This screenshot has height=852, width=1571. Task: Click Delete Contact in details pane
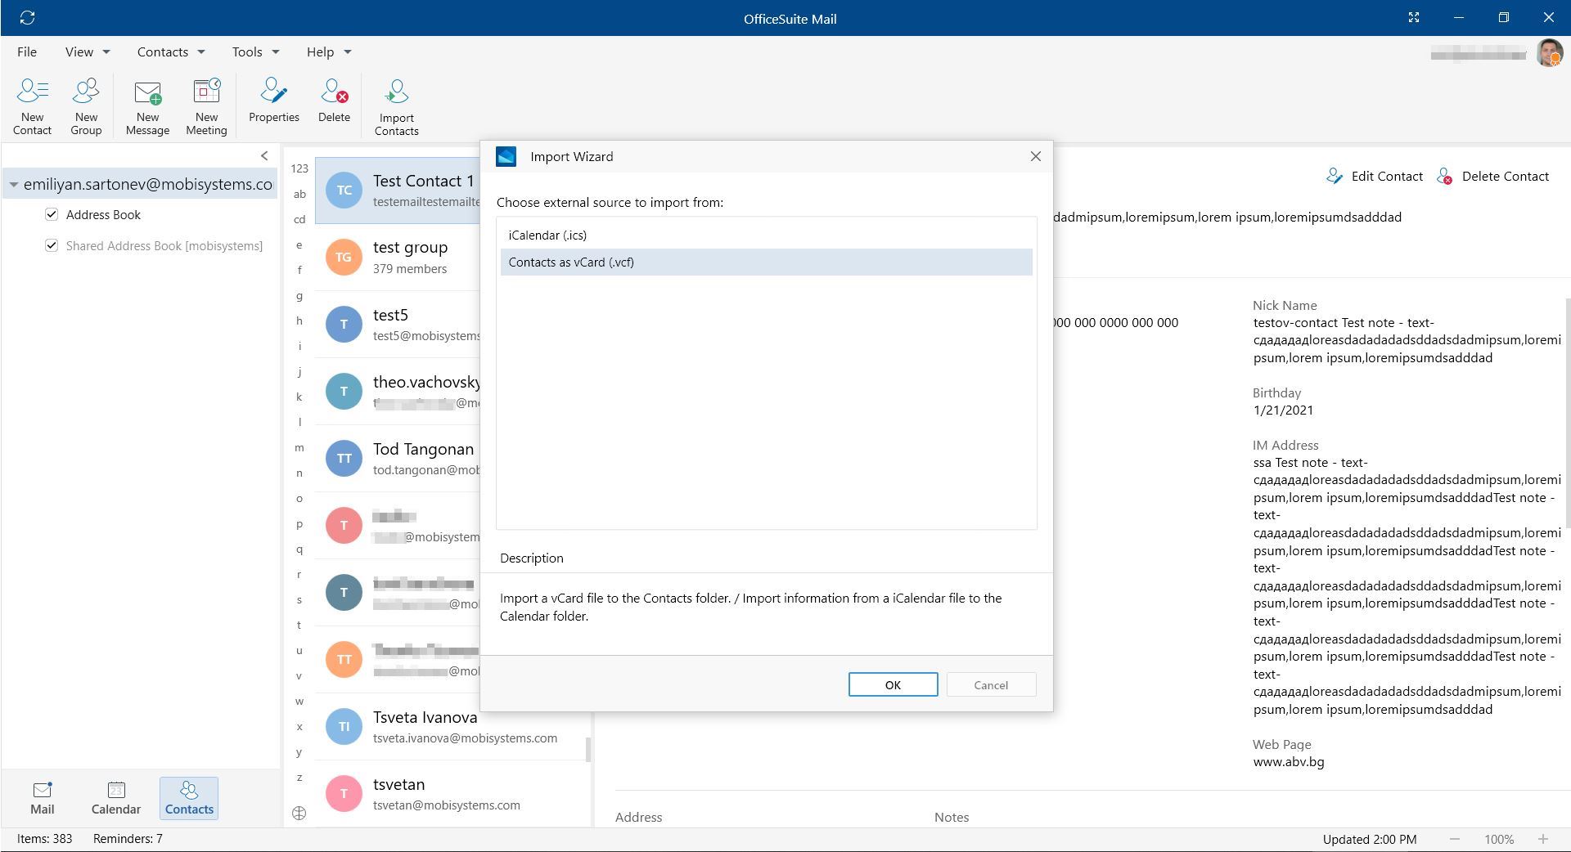tap(1492, 176)
